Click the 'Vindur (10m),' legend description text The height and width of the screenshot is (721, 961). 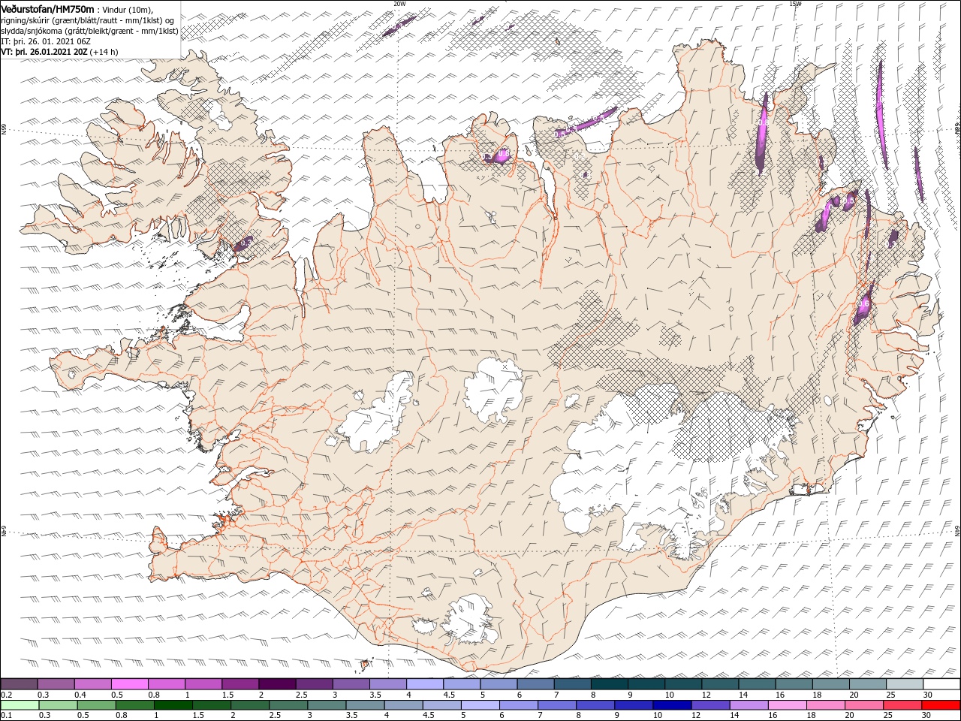click(128, 10)
